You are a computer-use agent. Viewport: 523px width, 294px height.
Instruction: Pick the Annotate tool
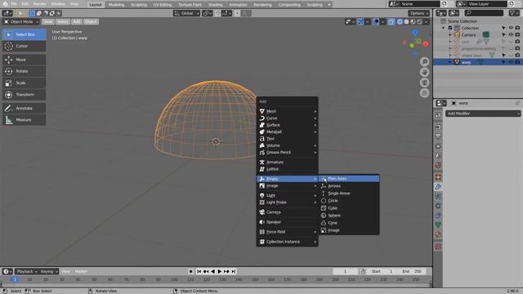pyautogui.click(x=24, y=109)
